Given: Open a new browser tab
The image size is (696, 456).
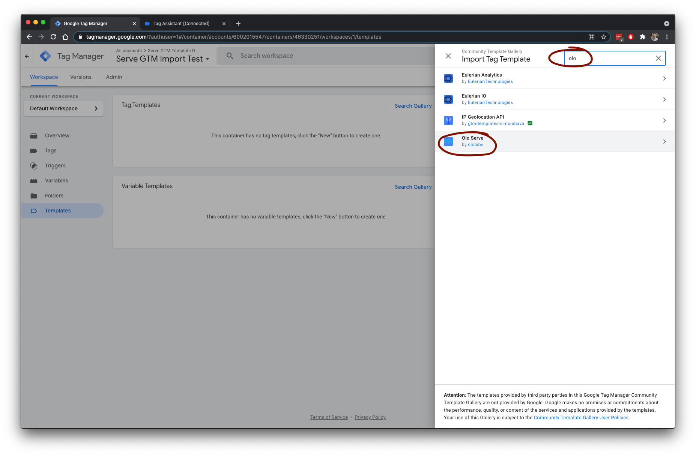Looking at the screenshot, I should [238, 24].
